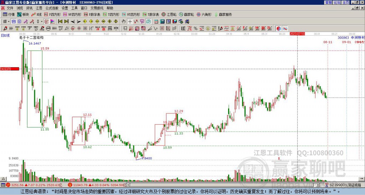Select the percent % line tool
Viewport: 365px width, 195px height.
pyautogui.click(x=196, y=28)
